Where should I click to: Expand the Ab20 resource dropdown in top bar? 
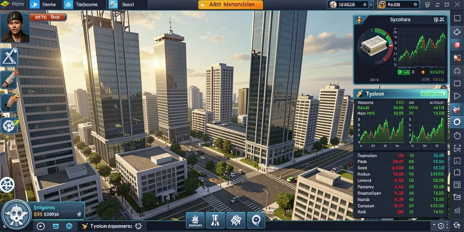click(416, 5)
